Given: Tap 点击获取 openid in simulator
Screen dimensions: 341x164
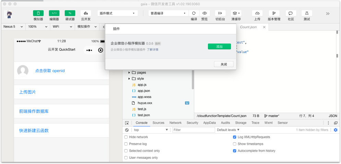Looking at the screenshot, I should coord(50,71).
